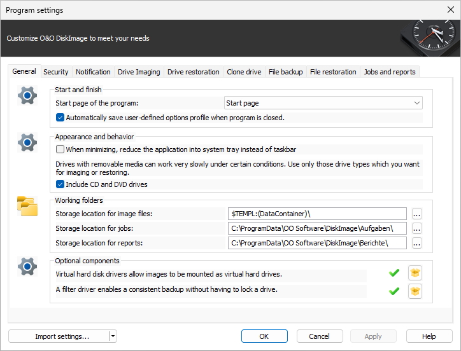Open the Drive Imaging tab
The width and height of the screenshot is (461, 351).
click(x=139, y=72)
